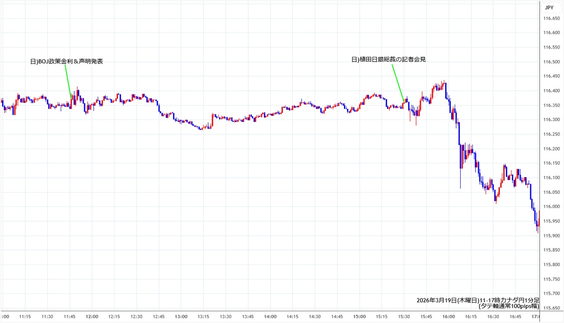Click the 16:00 label on time axis

(448, 316)
